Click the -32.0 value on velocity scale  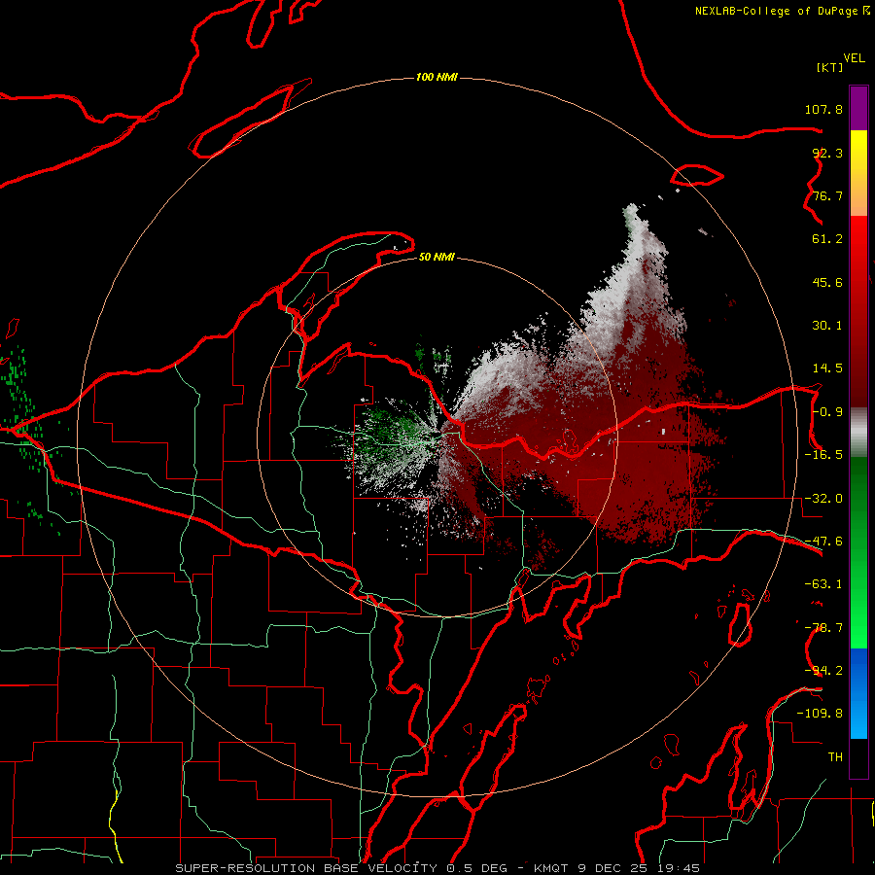click(823, 499)
